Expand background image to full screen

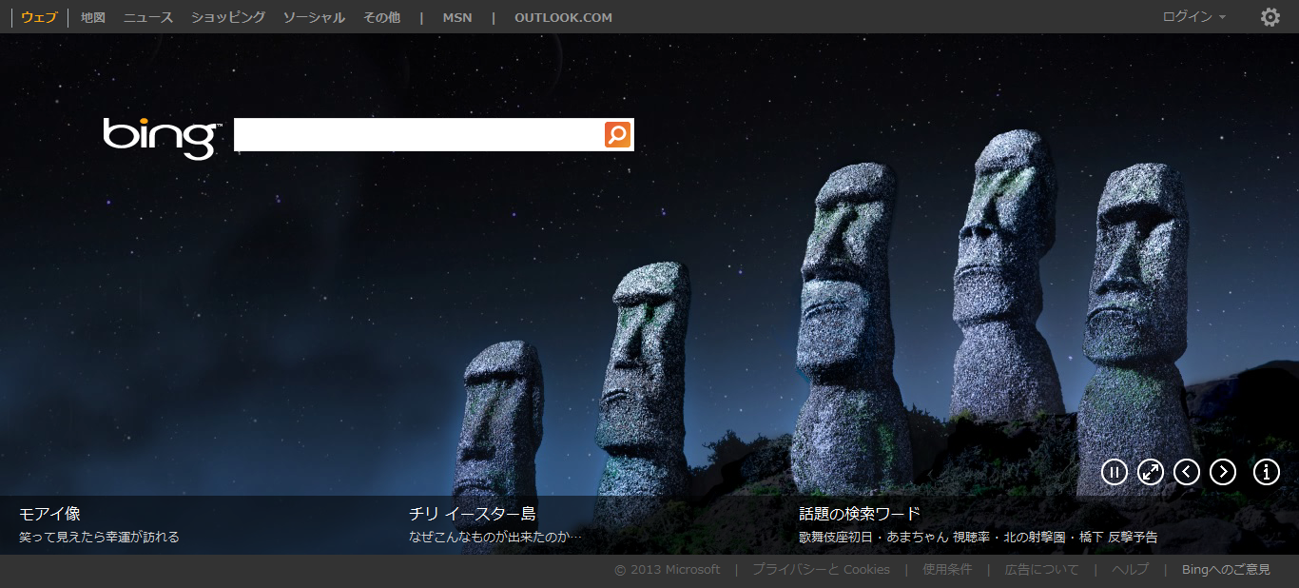[x=1151, y=471]
